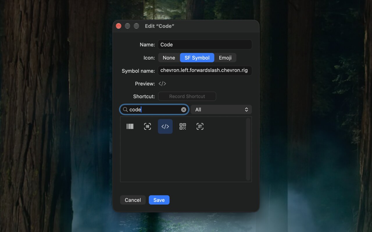Choose the barcode viewfinder symbol

pos(148,126)
